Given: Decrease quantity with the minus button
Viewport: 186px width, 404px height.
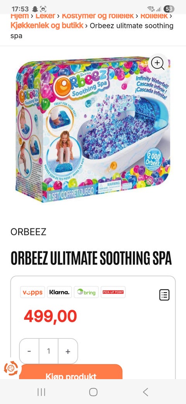Looking at the screenshot, I should 29,351.
